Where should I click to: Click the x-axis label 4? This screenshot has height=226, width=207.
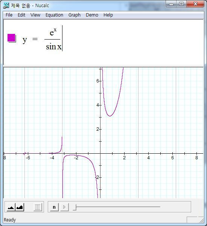148,158
